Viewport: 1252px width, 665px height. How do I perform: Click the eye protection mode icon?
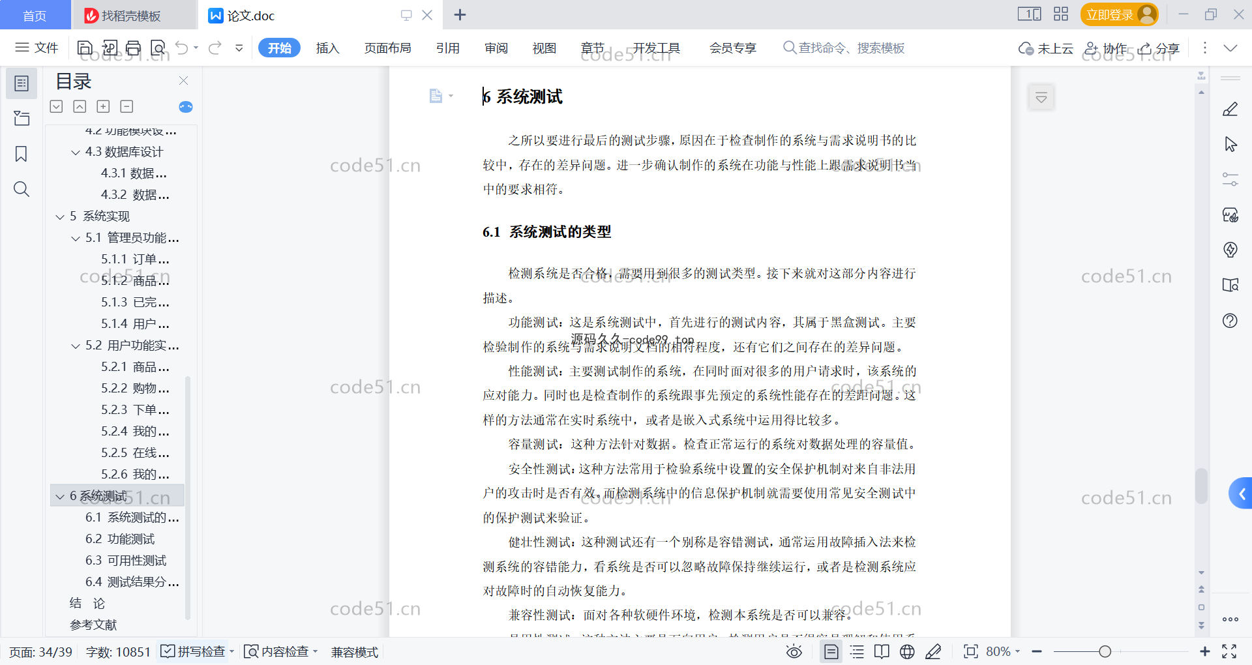click(794, 651)
